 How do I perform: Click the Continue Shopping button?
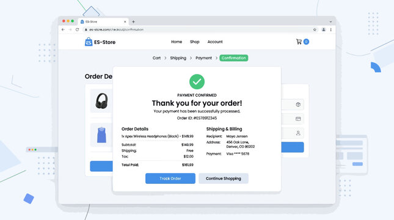224,178
